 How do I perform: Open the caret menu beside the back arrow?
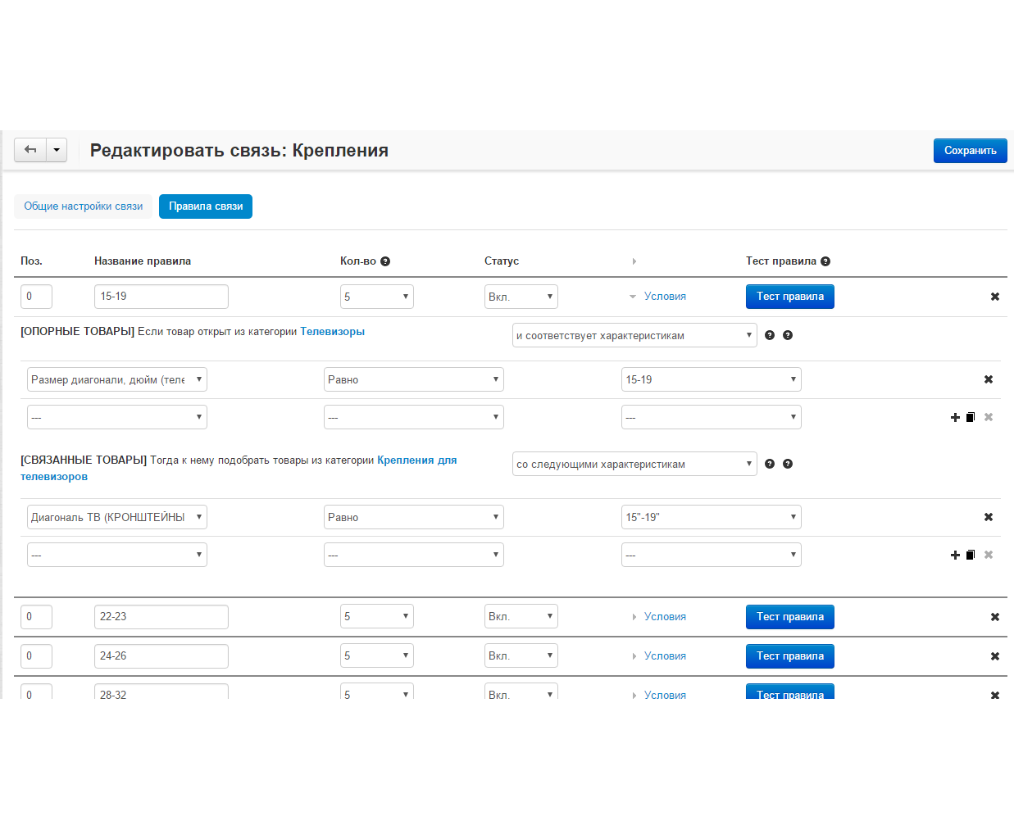[x=57, y=150]
